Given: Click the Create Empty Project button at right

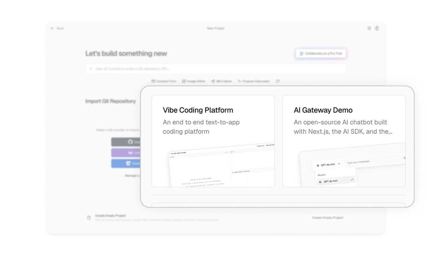Looking at the screenshot, I should point(327,218).
